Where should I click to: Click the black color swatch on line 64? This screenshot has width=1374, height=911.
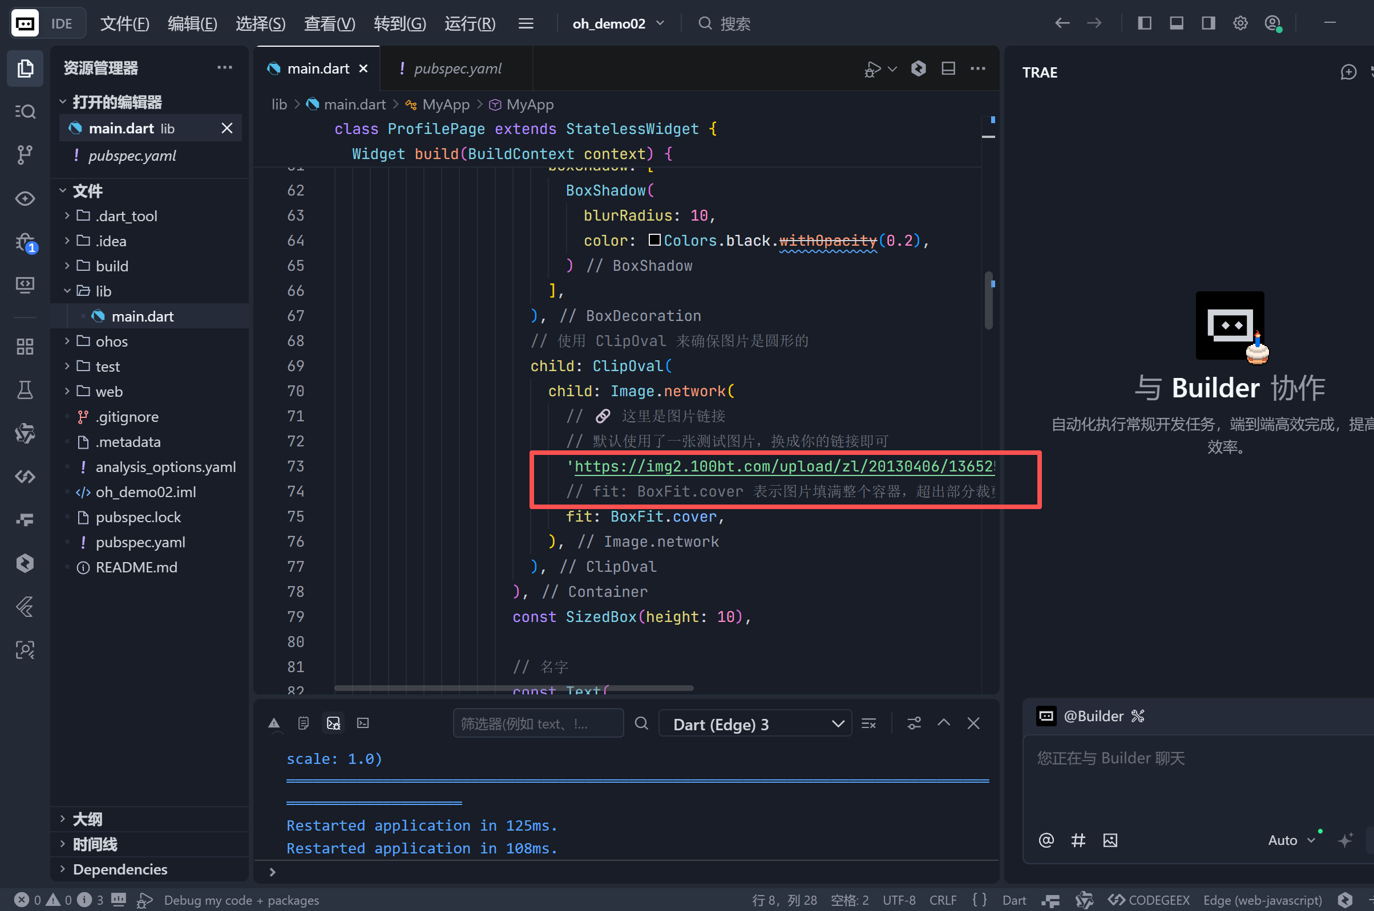[654, 240]
